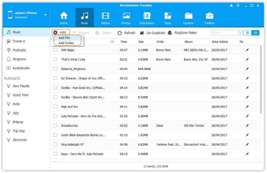Click the edit pencil for 24K Magic

point(247,50)
